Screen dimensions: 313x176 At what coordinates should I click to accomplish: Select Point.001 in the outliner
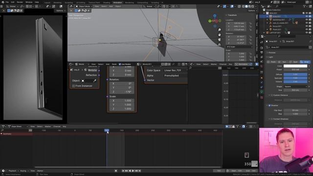pos(277,29)
